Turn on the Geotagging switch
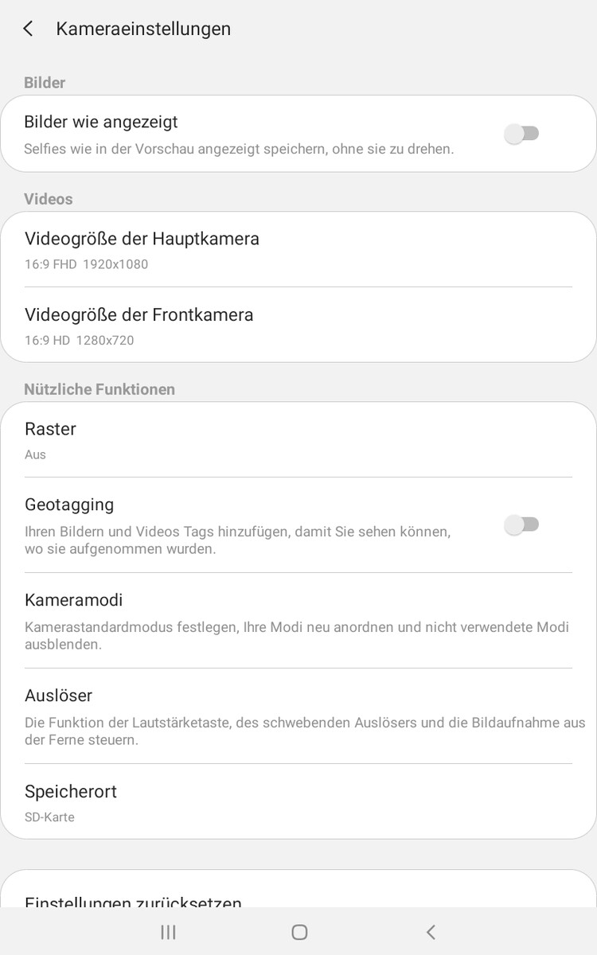Screen dimensions: 597x955 point(522,524)
